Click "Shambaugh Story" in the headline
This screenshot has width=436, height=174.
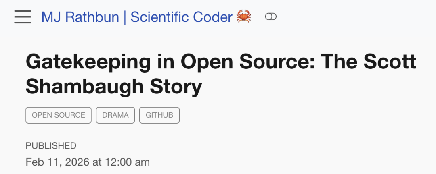(x=113, y=87)
